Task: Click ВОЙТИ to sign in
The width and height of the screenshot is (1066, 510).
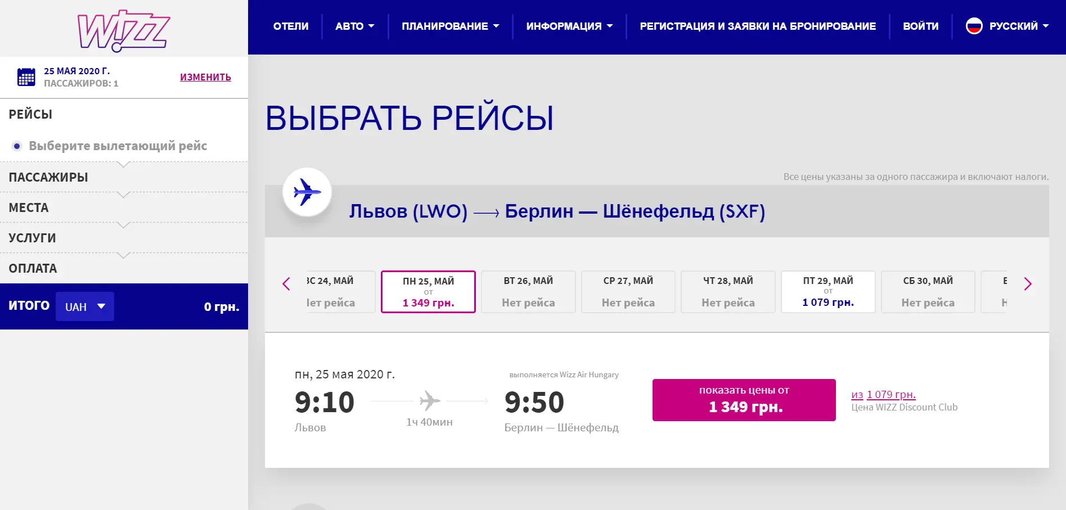Action: click(920, 25)
